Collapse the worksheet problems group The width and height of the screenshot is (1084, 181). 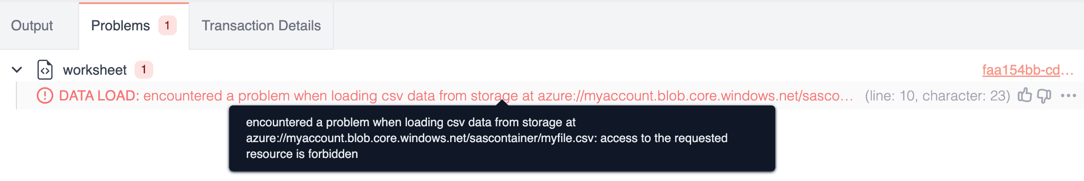point(17,70)
